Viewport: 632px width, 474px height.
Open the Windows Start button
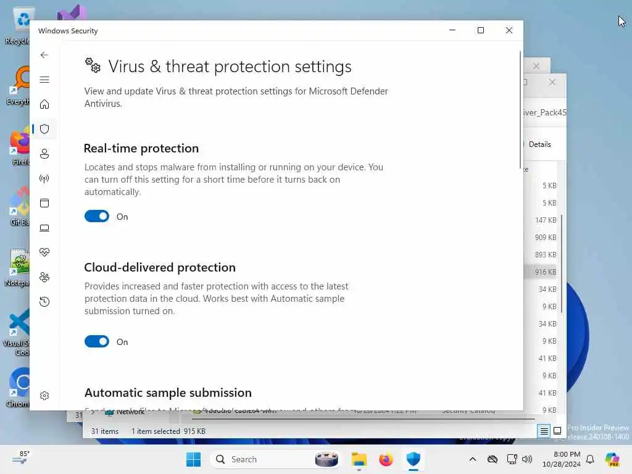click(x=193, y=459)
